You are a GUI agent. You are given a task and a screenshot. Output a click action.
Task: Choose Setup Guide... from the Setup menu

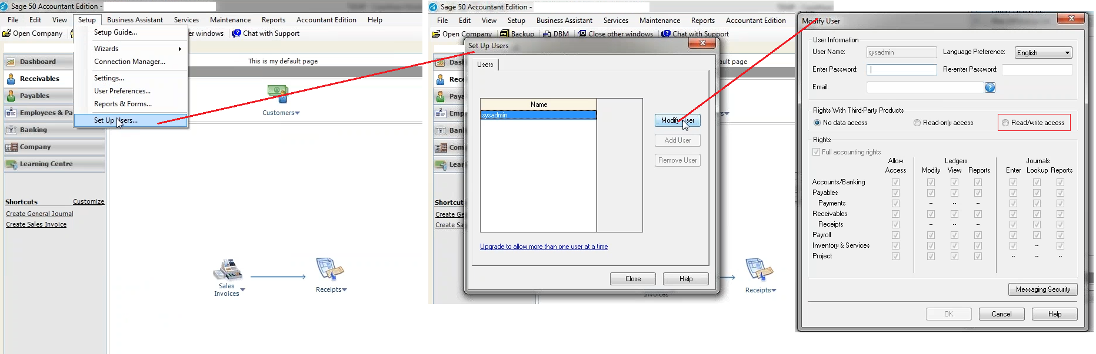click(x=131, y=32)
